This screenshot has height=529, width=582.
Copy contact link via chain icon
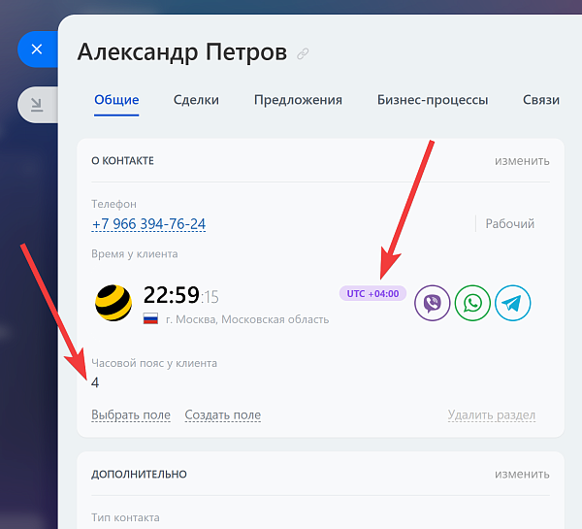pos(303,53)
